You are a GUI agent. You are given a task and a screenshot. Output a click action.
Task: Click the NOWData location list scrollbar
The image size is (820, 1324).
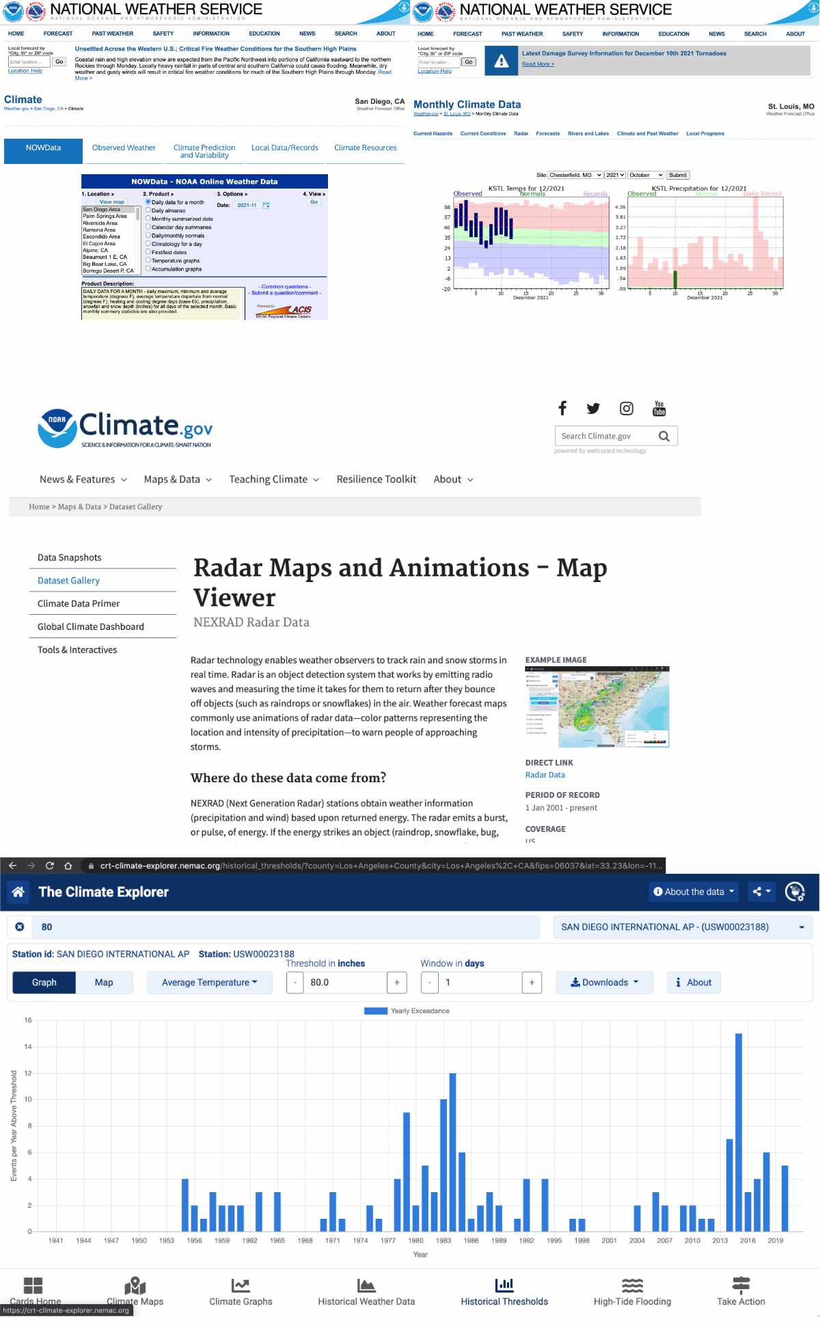pyautogui.click(x=139, y=240)
